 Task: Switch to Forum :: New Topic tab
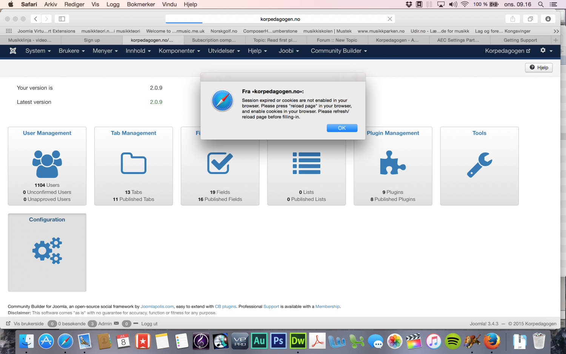[337, 40]
